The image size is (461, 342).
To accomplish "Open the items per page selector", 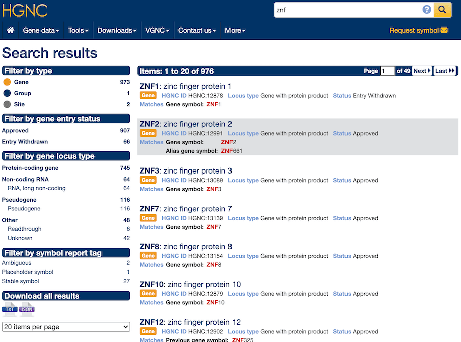I will [x=66, y=327].
